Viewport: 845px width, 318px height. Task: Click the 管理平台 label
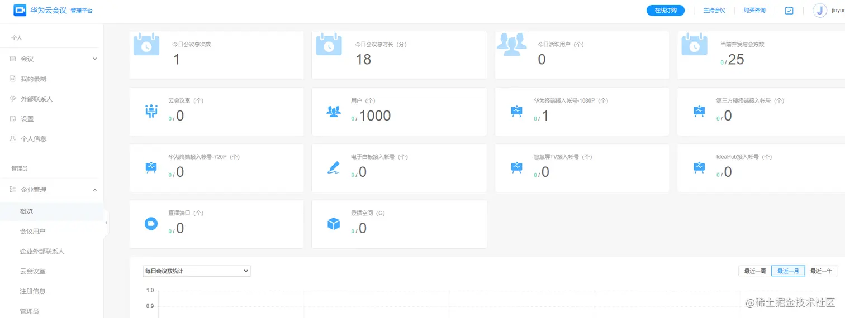[82, 11]
